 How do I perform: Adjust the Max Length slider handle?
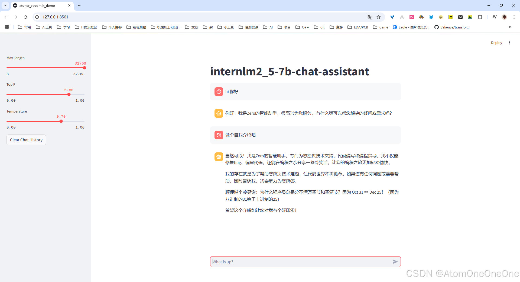click(84, 68)
